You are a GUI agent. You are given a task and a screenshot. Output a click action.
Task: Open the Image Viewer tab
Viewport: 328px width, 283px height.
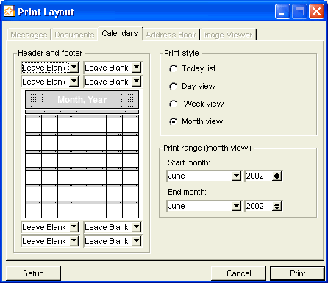pos(228,35)
